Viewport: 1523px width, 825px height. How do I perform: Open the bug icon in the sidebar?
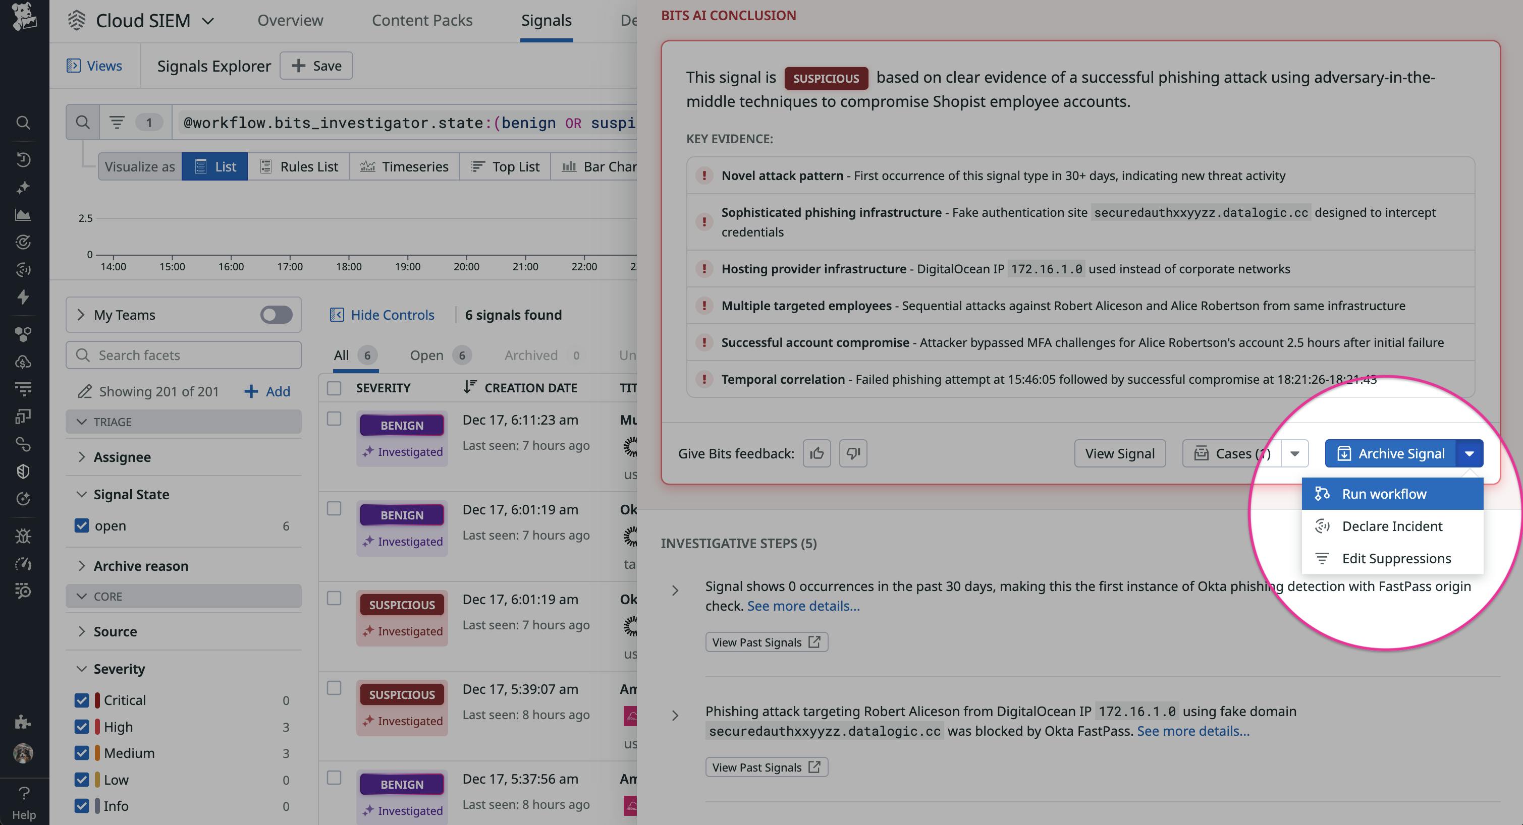[x=23, y=536]
